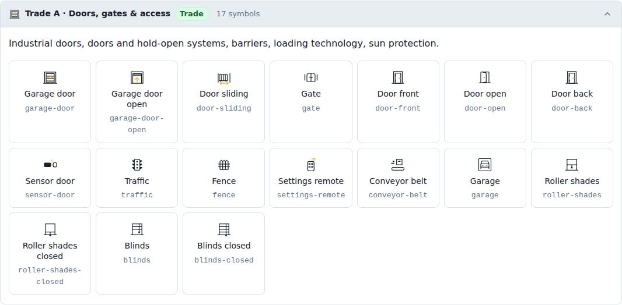This screenshot has width=622, height=305.
Task: Click the 'gate' identifier text
Action: point(310,108)
